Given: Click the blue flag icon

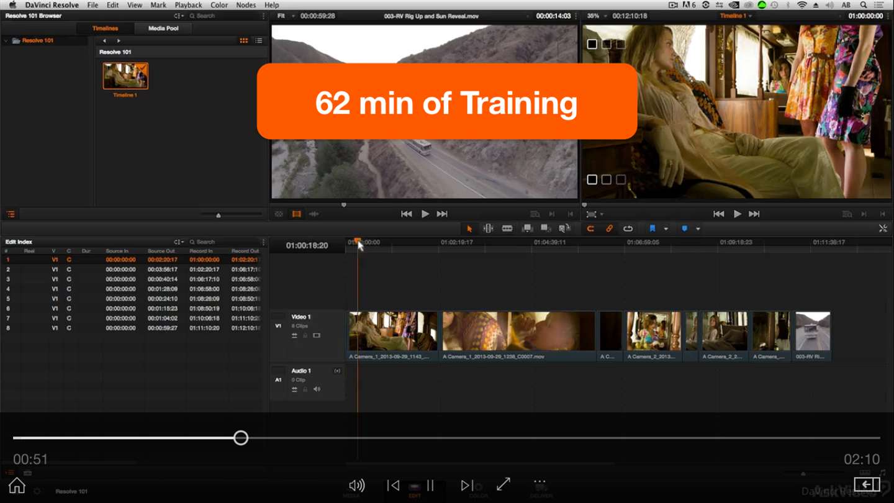Looking at the screenshot, I should point(652,229).
